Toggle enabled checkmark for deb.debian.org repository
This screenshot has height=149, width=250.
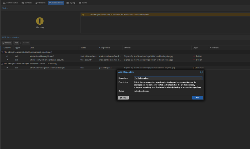(7, 56)
